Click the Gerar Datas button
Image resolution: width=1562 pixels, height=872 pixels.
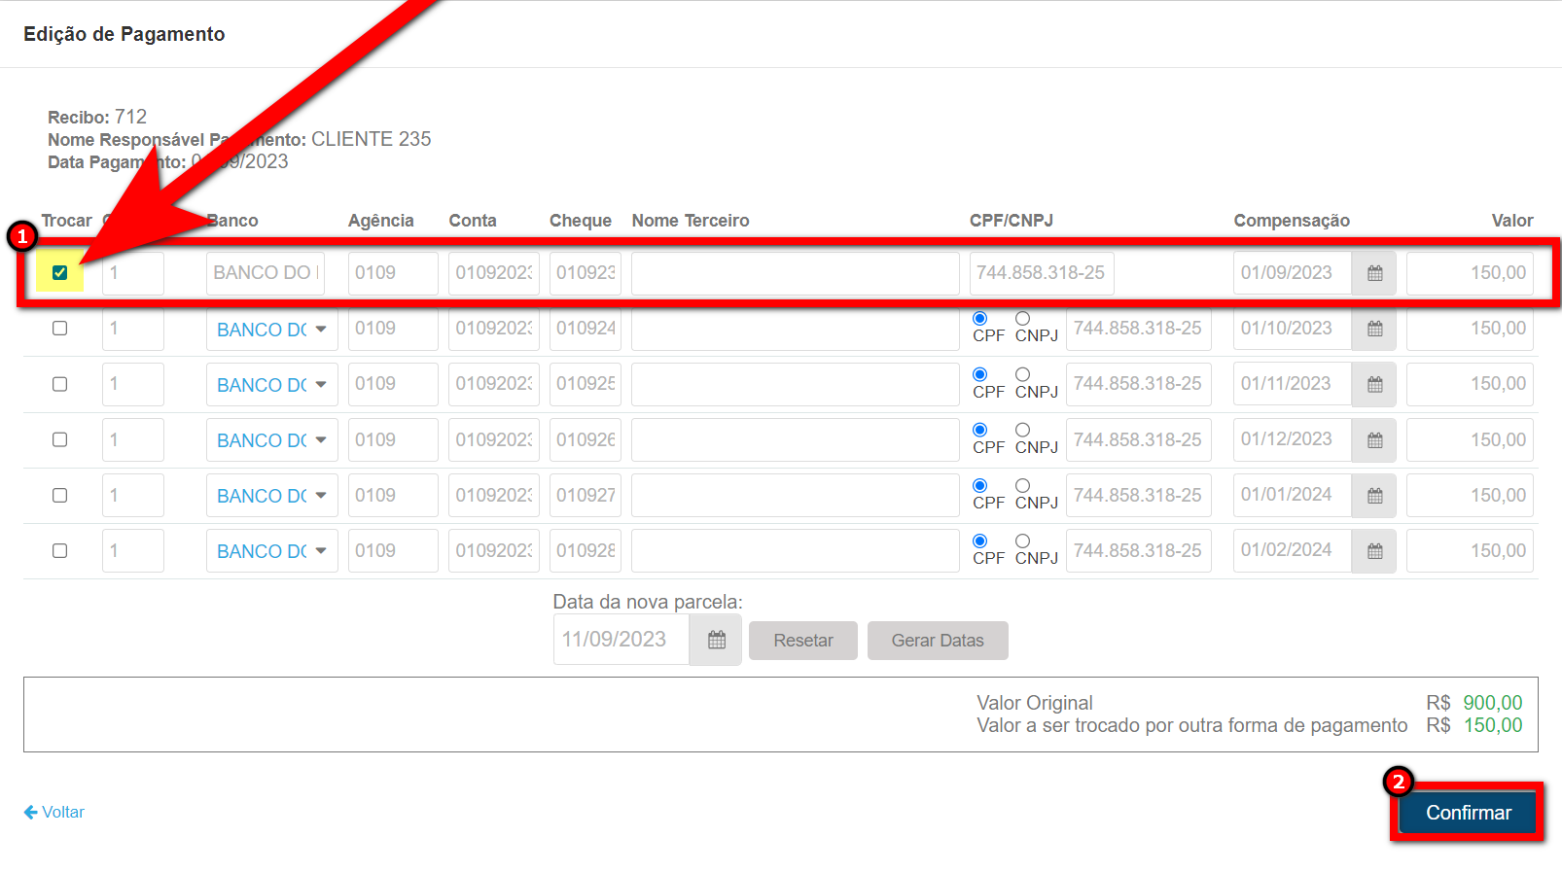coord(937,641)
